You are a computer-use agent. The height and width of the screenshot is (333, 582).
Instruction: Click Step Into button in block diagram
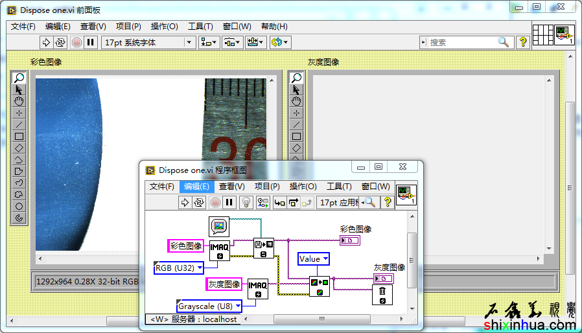279,202
